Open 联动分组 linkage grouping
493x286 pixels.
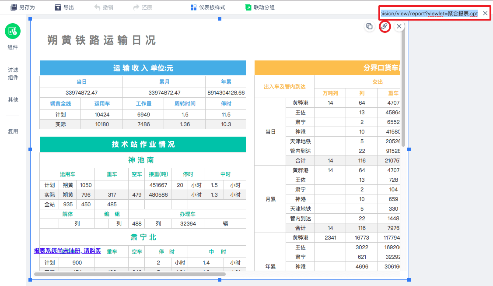[260, 7]
